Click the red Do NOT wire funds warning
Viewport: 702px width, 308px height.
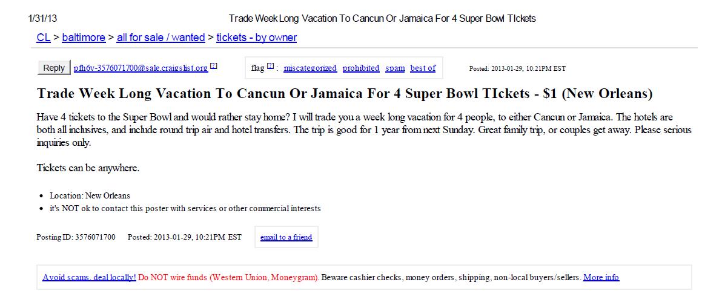coord(229,277)
